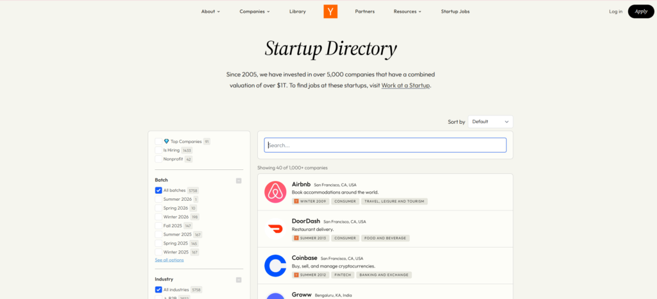Click the Coinbase company logo

pyautogui.click(x=275, y=266)
